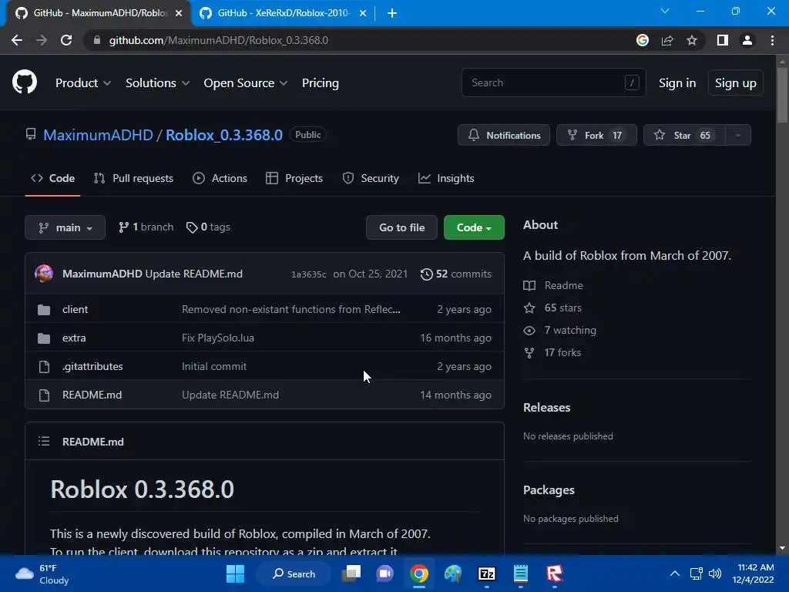
Task: Open the Insights tab
Action: [446, 178]
